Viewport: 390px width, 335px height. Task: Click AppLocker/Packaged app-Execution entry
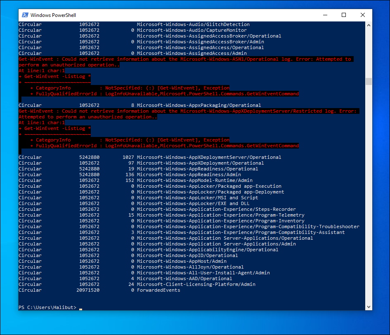209,186
